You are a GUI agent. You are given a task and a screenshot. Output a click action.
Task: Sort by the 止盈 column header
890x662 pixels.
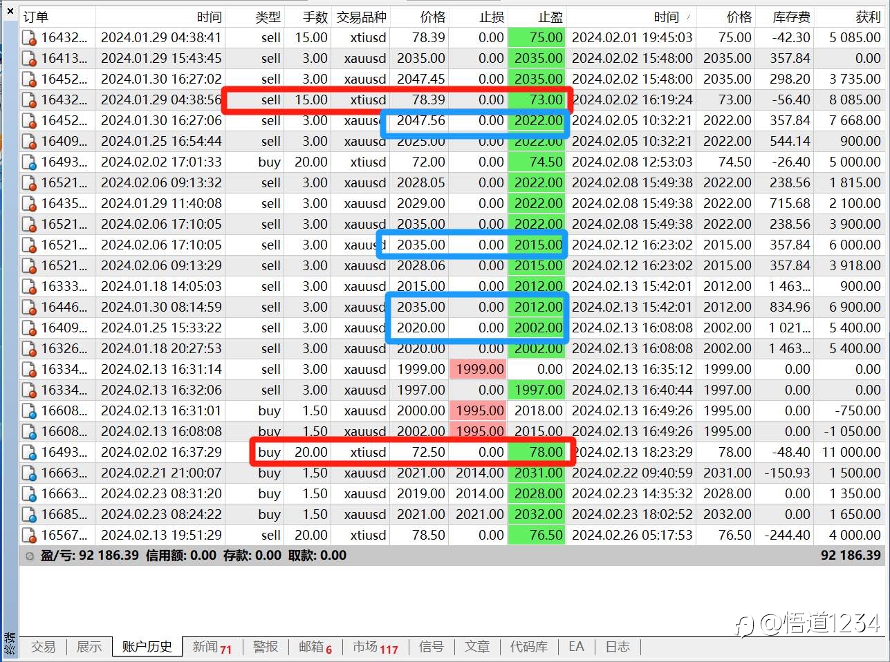pyautogui.click(x=537, y=17)
